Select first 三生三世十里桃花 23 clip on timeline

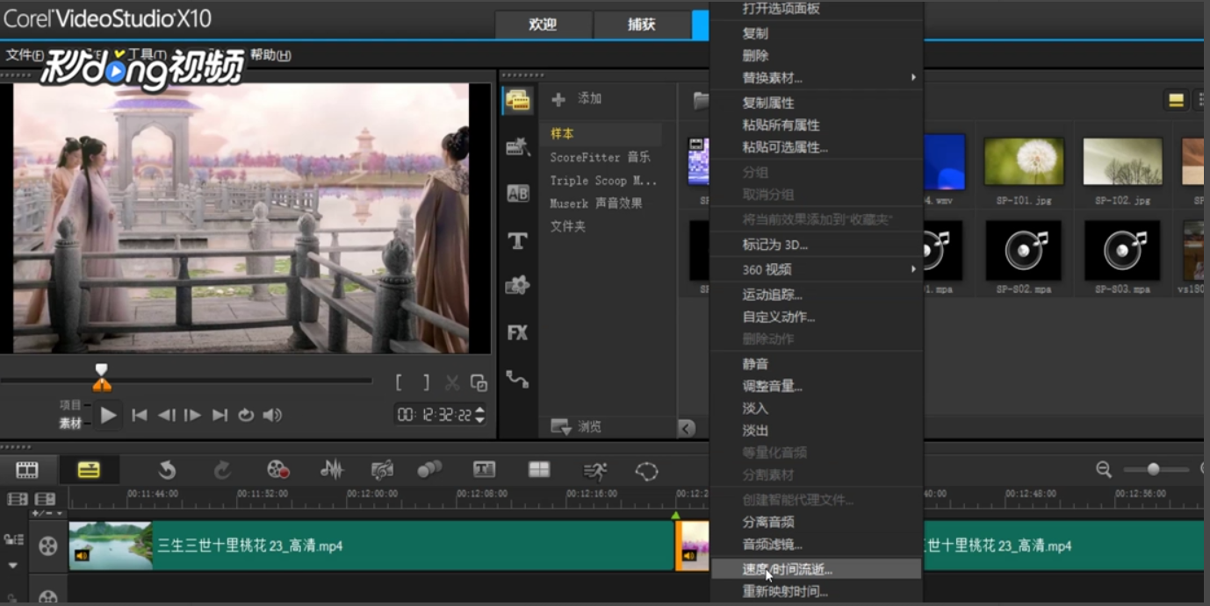(371, 545)
